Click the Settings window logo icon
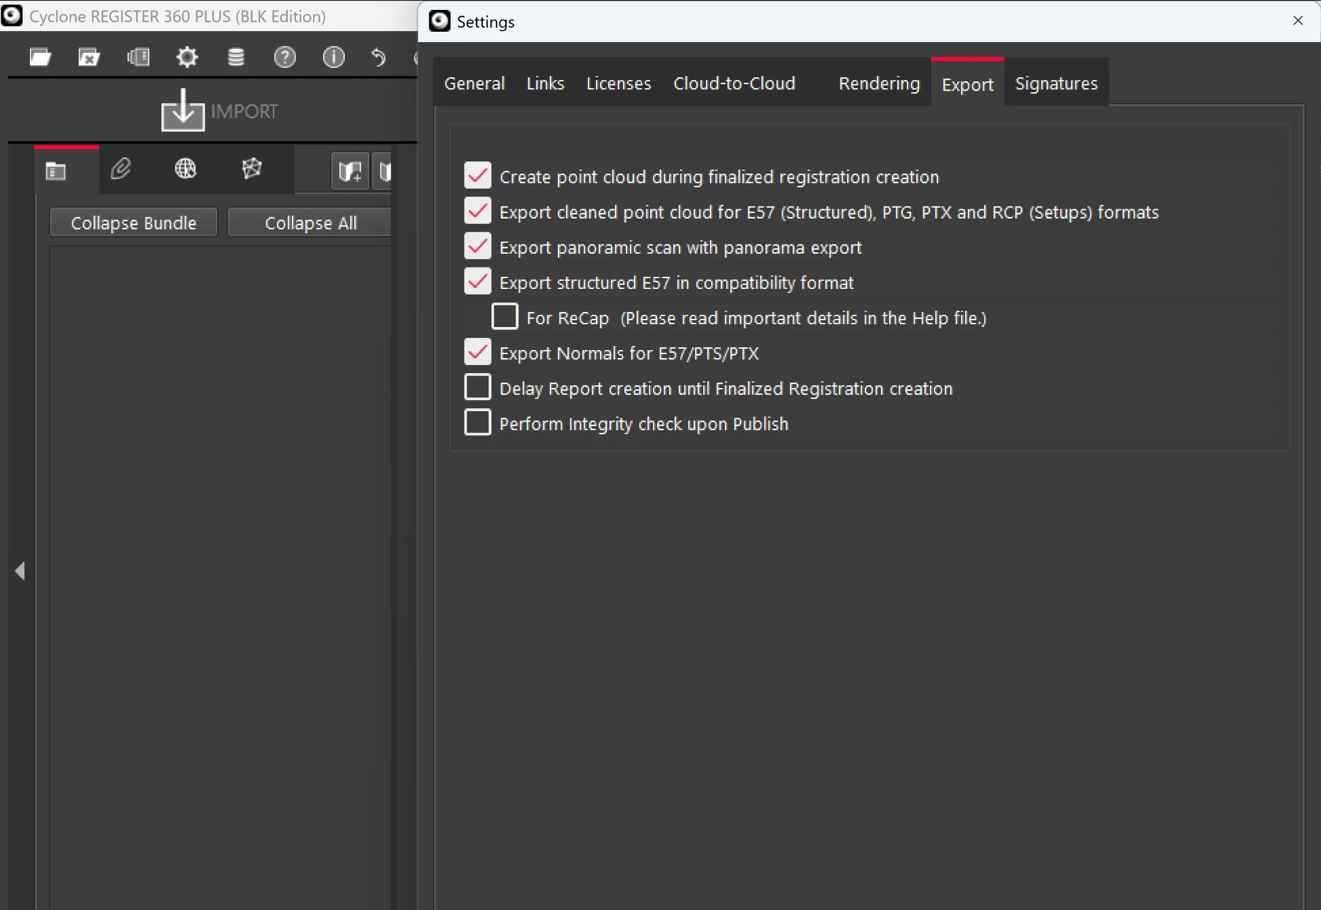Image resolution: width=1321 pixels, height=910 pixels. click(x=440, y=21)
